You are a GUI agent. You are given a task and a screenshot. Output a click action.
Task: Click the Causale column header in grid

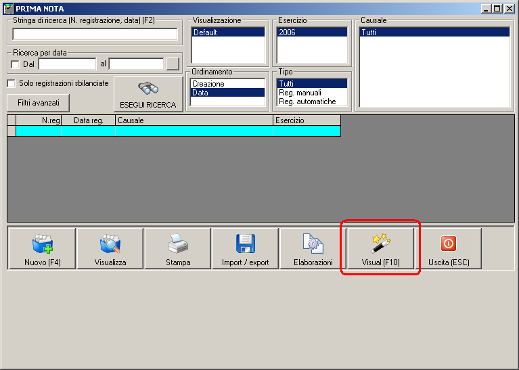[194, 120]
